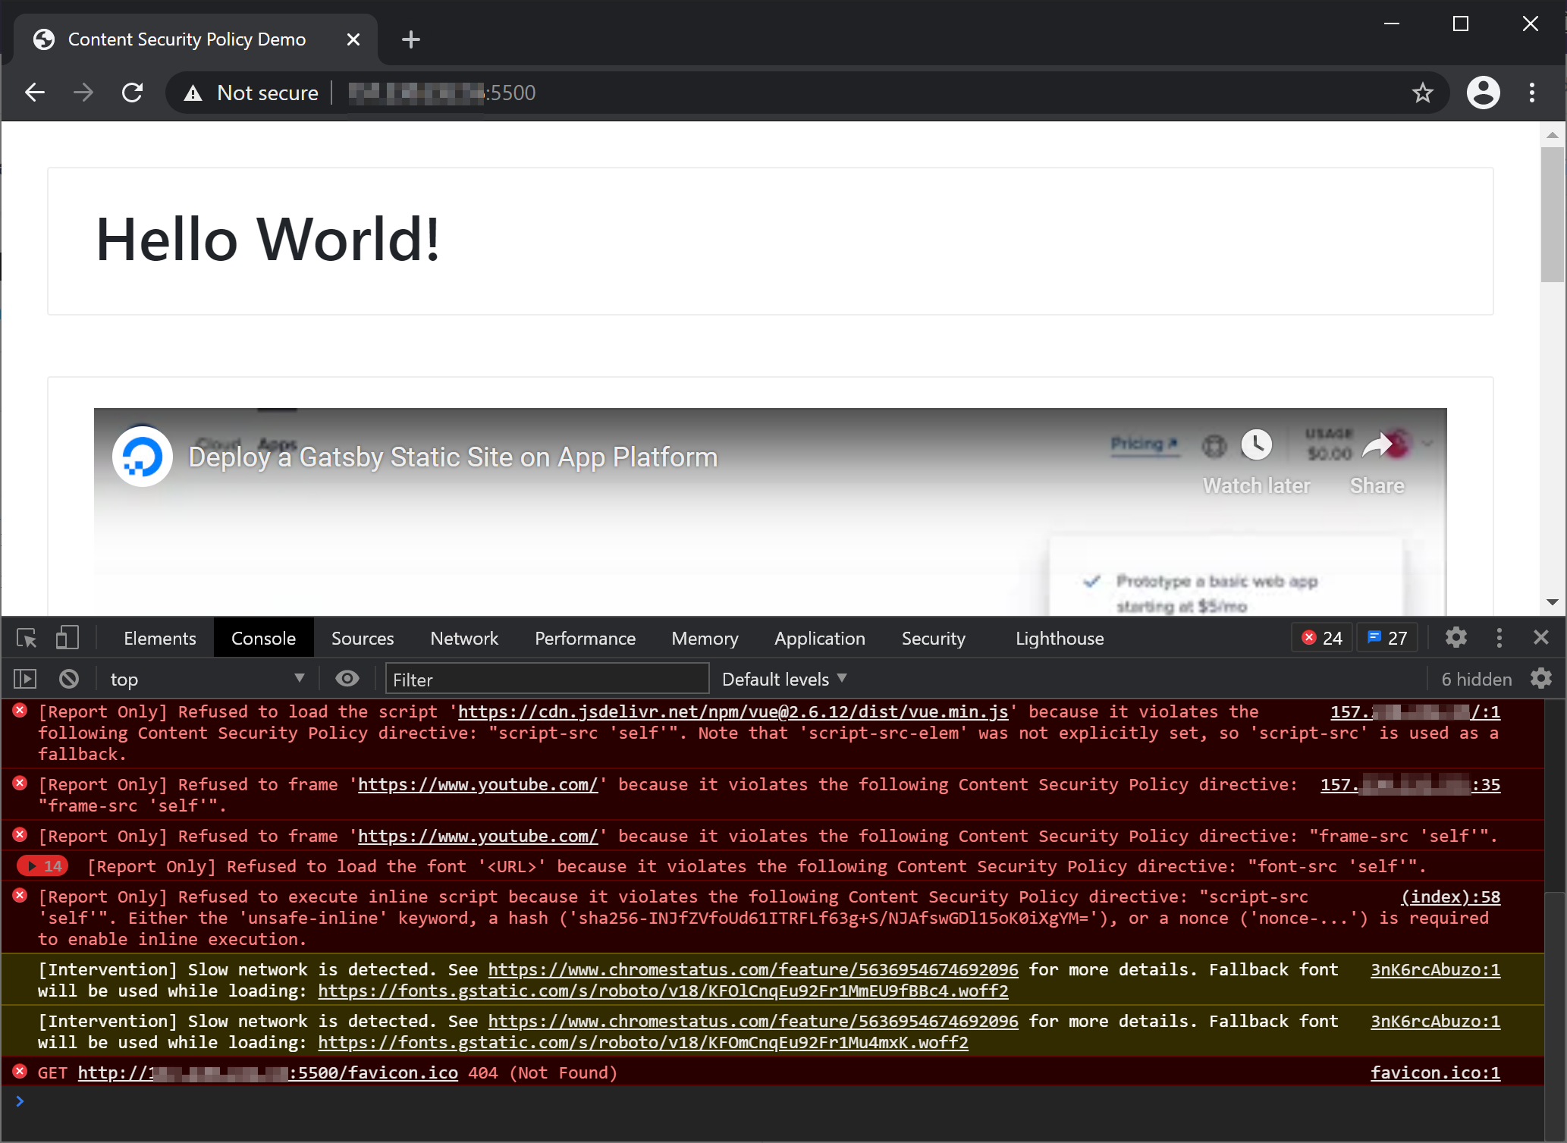Image resolution: width=1567 pixels, height=1143 pixels.
Task: Toggle the console filter input field
Action: pos(546,679)
